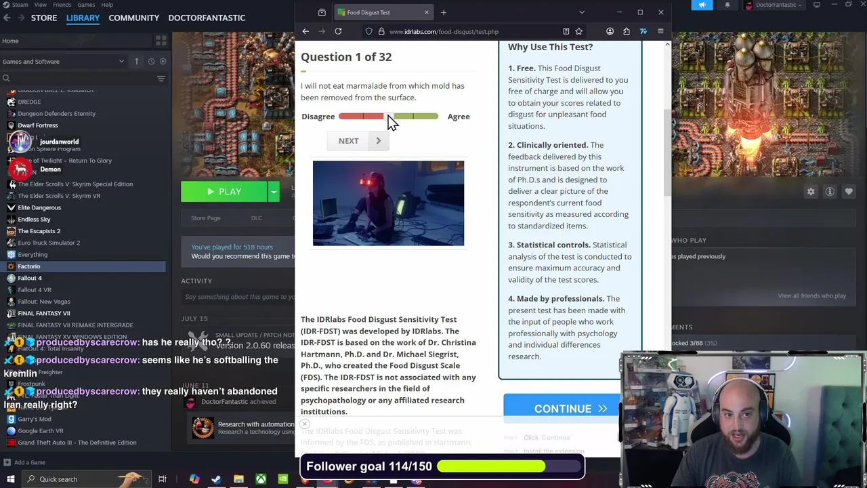Open Steam from the taskbar
The width and height of the screenshot is (867, 488).
[216, 479]
